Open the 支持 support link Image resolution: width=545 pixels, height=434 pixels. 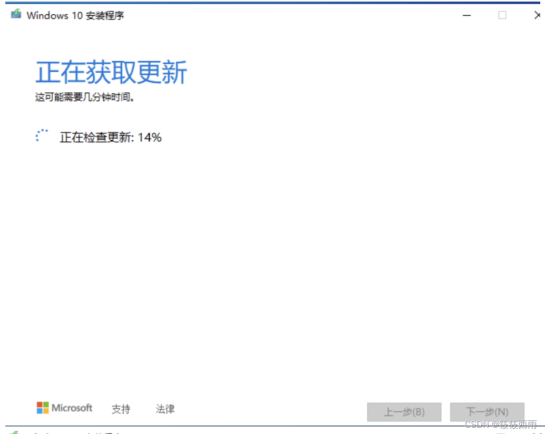pyautogui.click(x=121, y=409)
